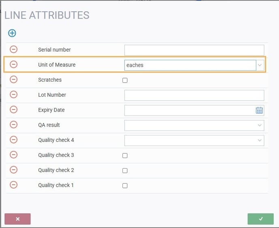Screen dimensions: 279x228
Task: Enable the Quality check 3 checkbox
Action: click(x=125, y=156)
